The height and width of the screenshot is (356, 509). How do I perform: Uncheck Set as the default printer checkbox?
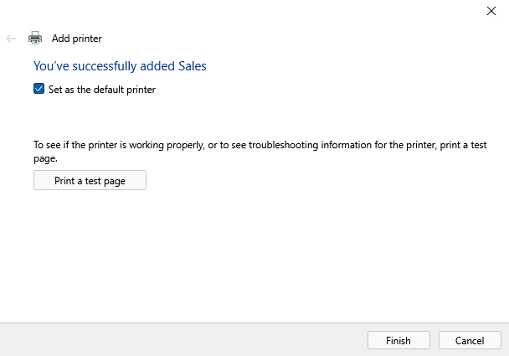point(39,89)
